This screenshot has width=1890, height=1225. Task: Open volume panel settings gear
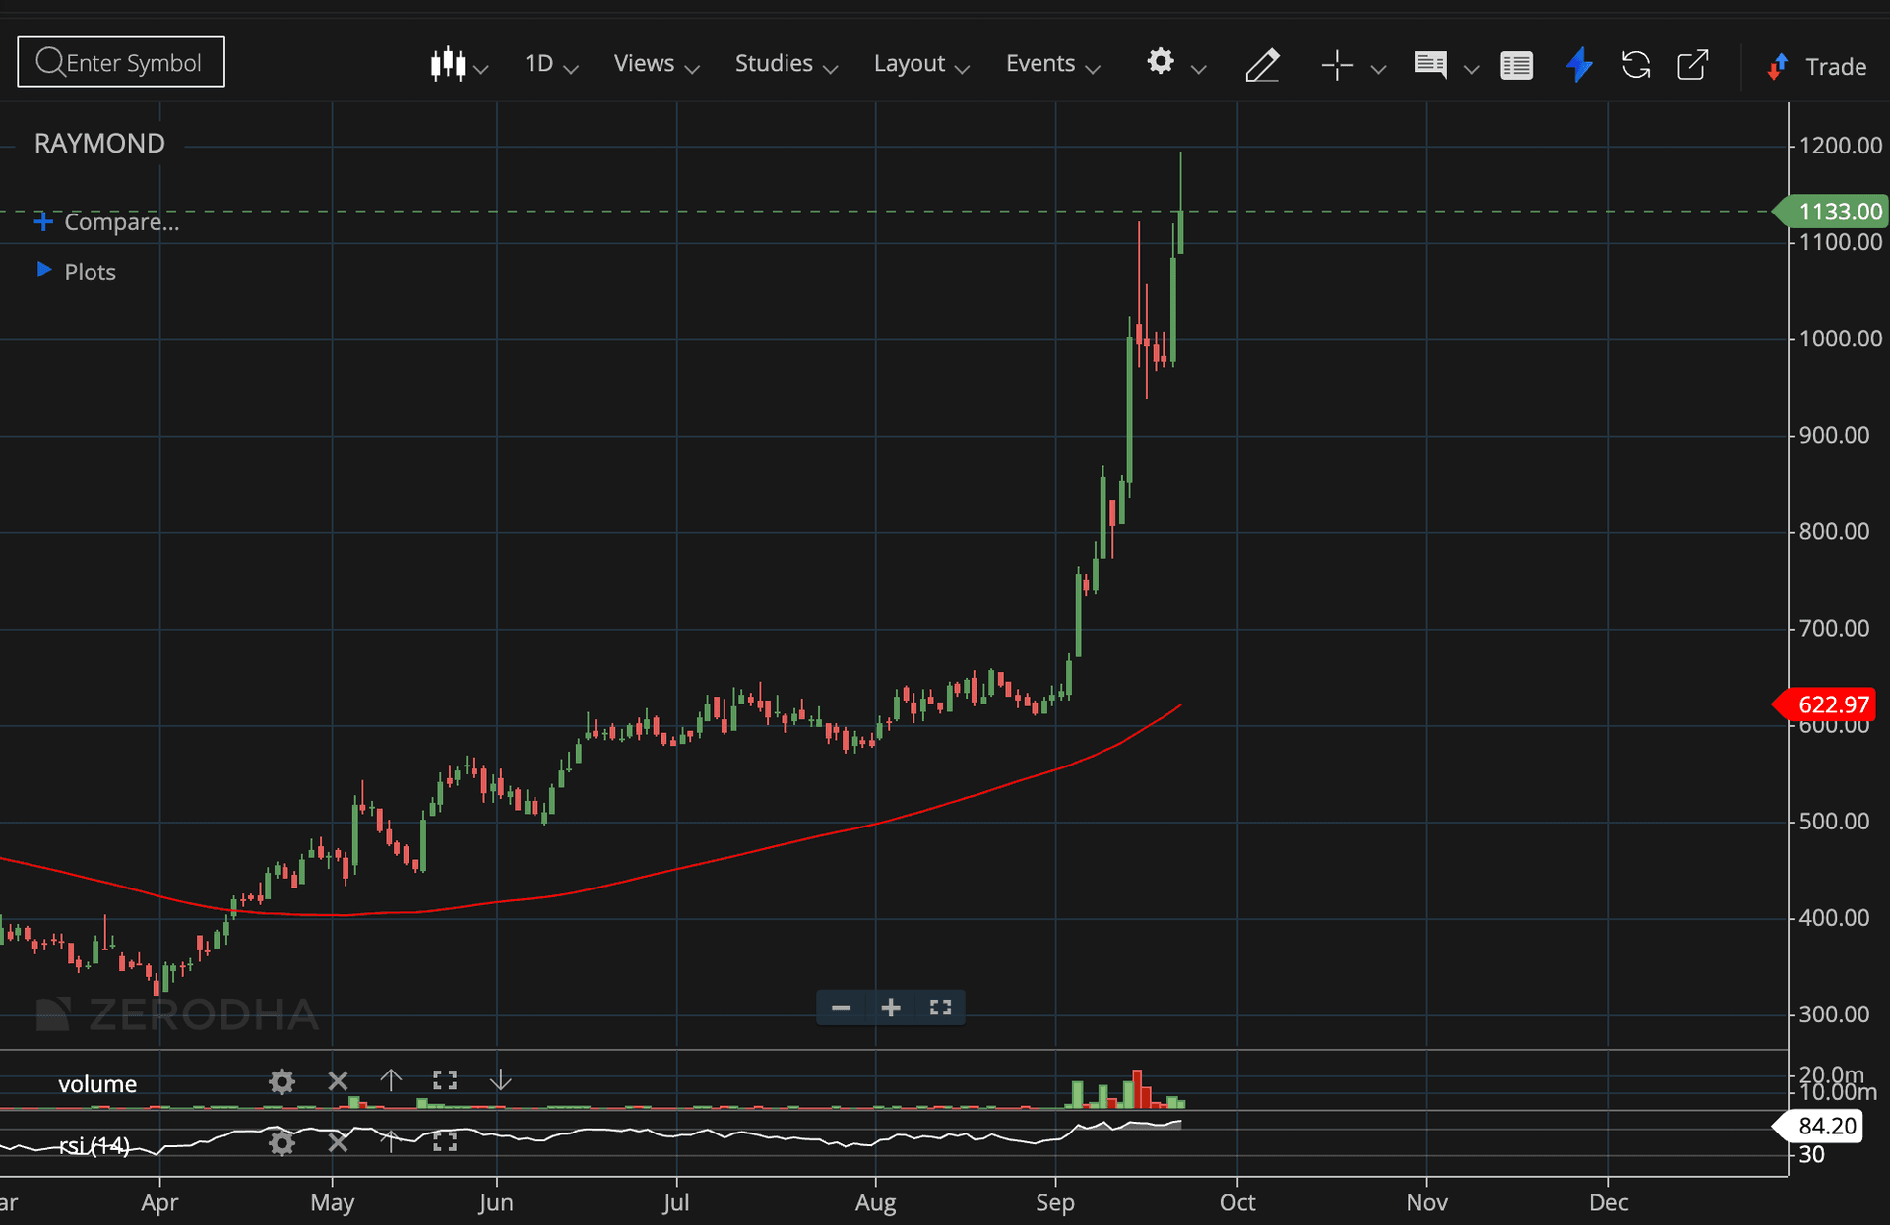tap(282, 1082)
